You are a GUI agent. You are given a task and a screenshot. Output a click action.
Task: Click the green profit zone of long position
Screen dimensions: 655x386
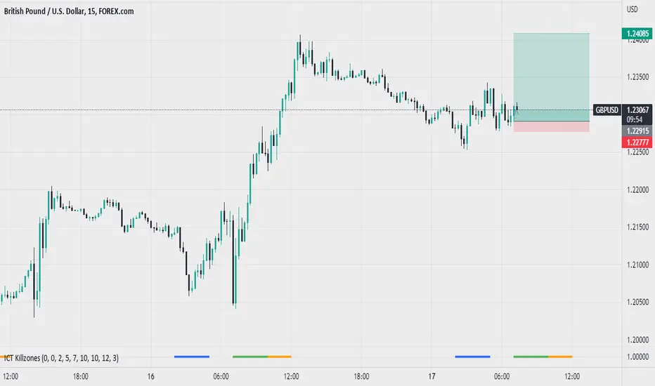coord(552,77)
